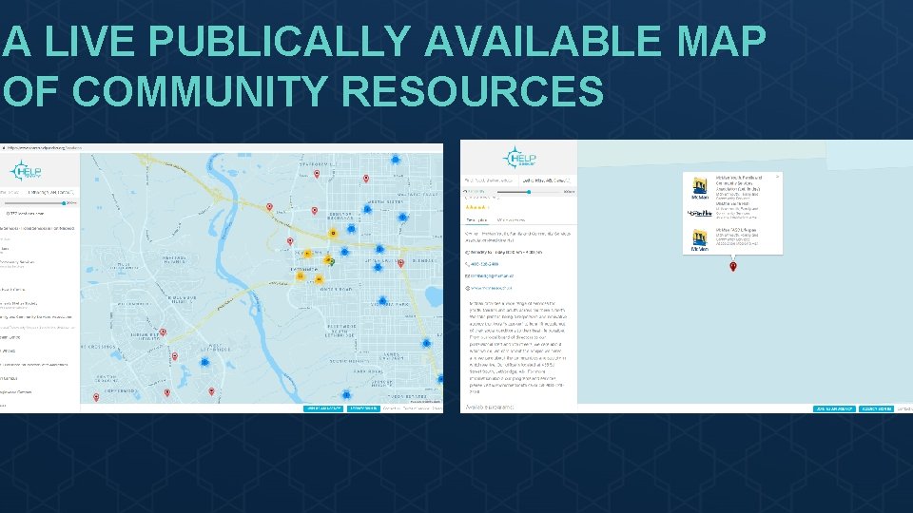Select the blue cluster in Victoria Park

[x=382, y=301]
